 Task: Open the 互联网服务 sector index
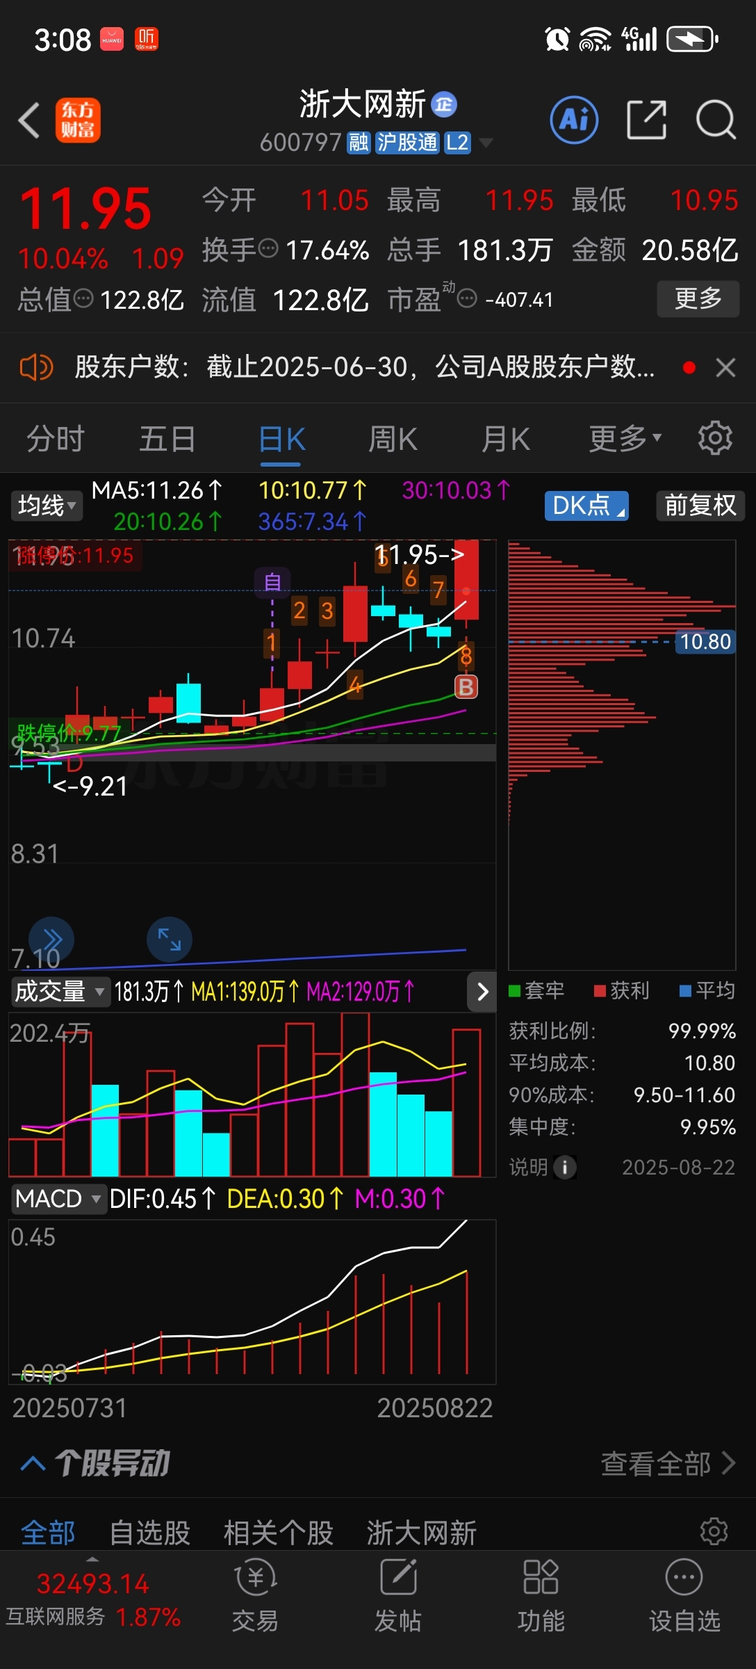coord(93,1601)
